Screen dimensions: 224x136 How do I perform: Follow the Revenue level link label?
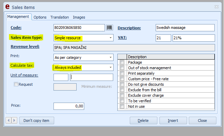25,46
